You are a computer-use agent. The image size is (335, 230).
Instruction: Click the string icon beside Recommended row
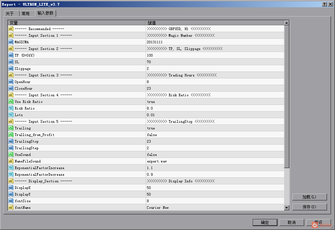[11, 29]
